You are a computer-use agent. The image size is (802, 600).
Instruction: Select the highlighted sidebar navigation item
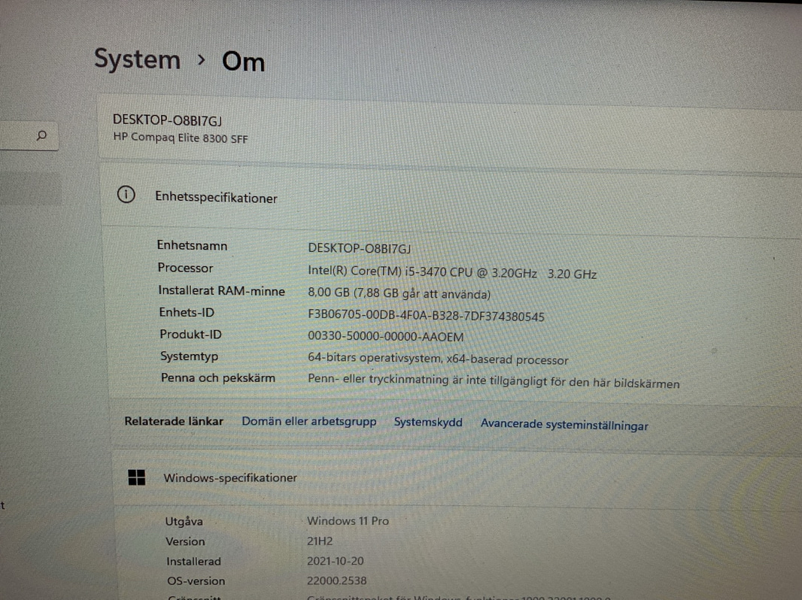[31, 189]
